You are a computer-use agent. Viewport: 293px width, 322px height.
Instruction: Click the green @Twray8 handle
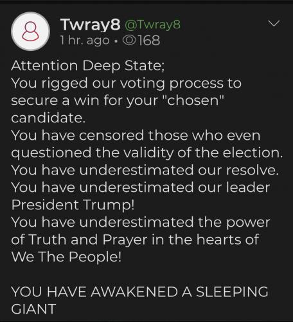[152, 24]
